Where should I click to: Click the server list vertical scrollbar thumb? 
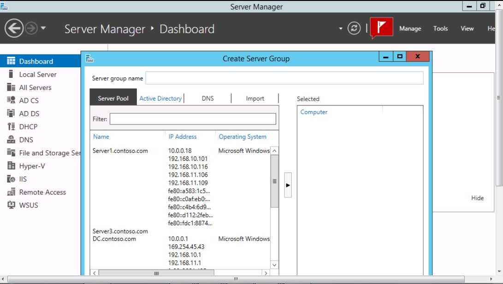[x=274, y=181]
